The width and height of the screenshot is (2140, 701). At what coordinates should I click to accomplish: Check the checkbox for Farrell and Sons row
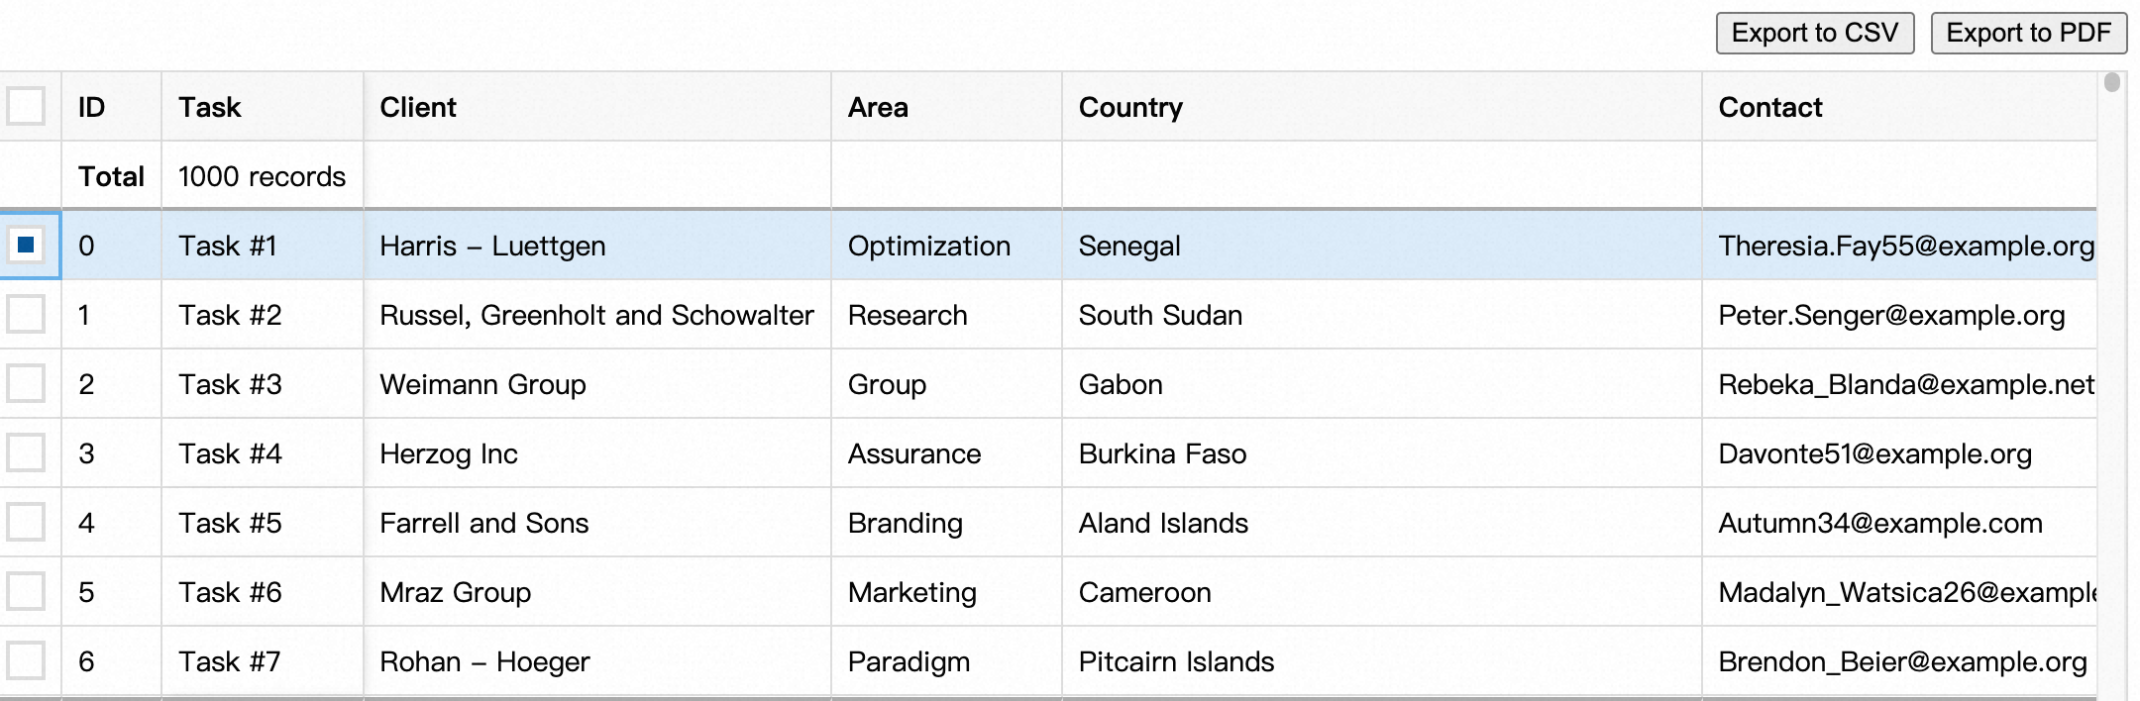click(26, 523)
